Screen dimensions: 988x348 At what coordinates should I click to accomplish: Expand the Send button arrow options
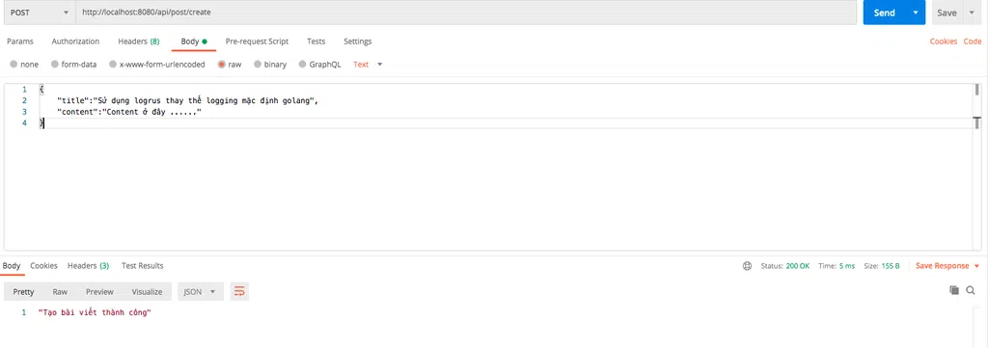point(916,13)
